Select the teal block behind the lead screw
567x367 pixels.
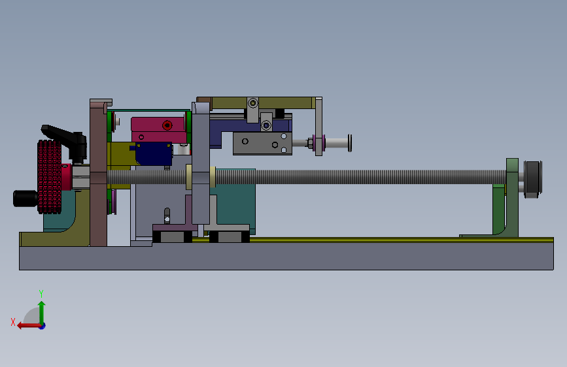point(236,201)
